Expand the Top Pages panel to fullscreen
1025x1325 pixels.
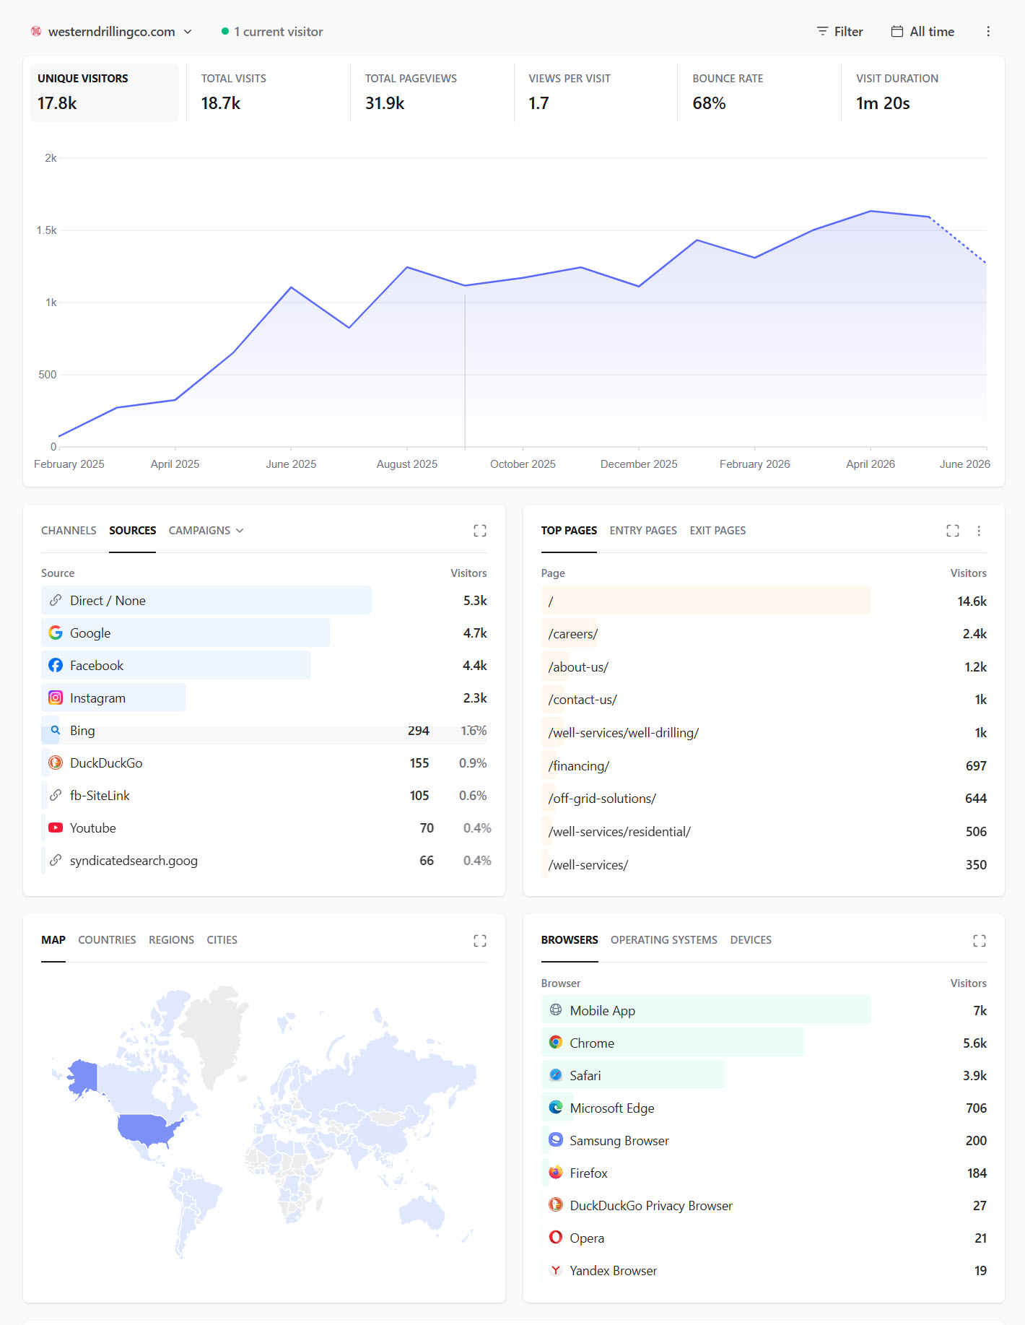pyautogui.click(x=953, y=531)
